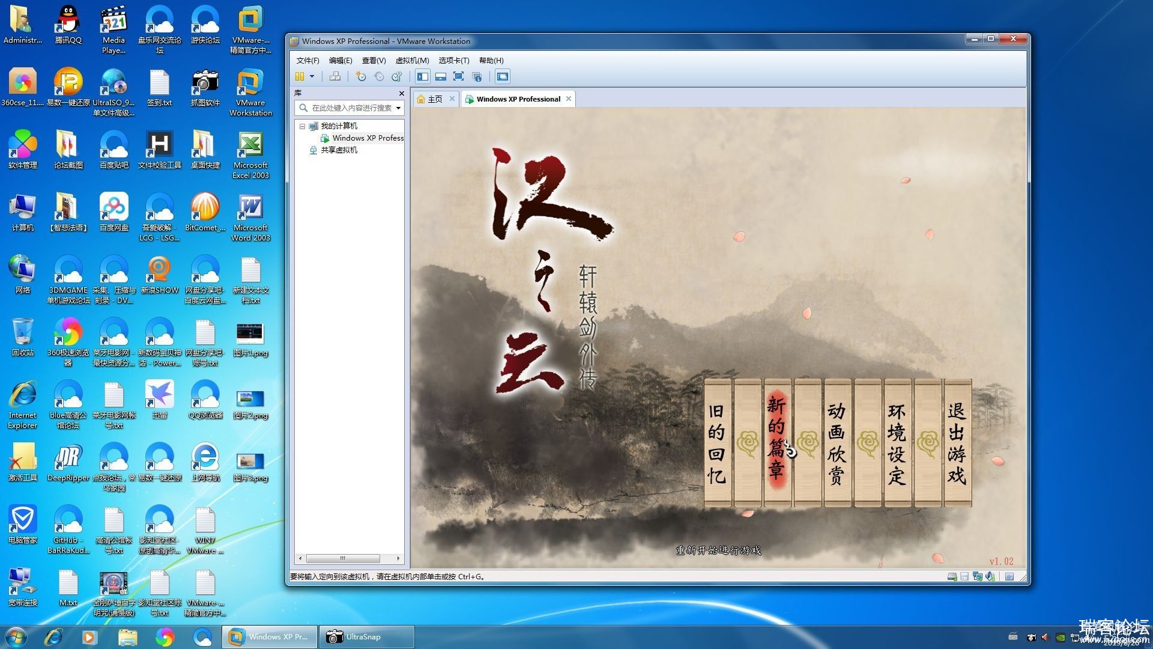Collapse the 我的计算机 tree node

(302, 126)
